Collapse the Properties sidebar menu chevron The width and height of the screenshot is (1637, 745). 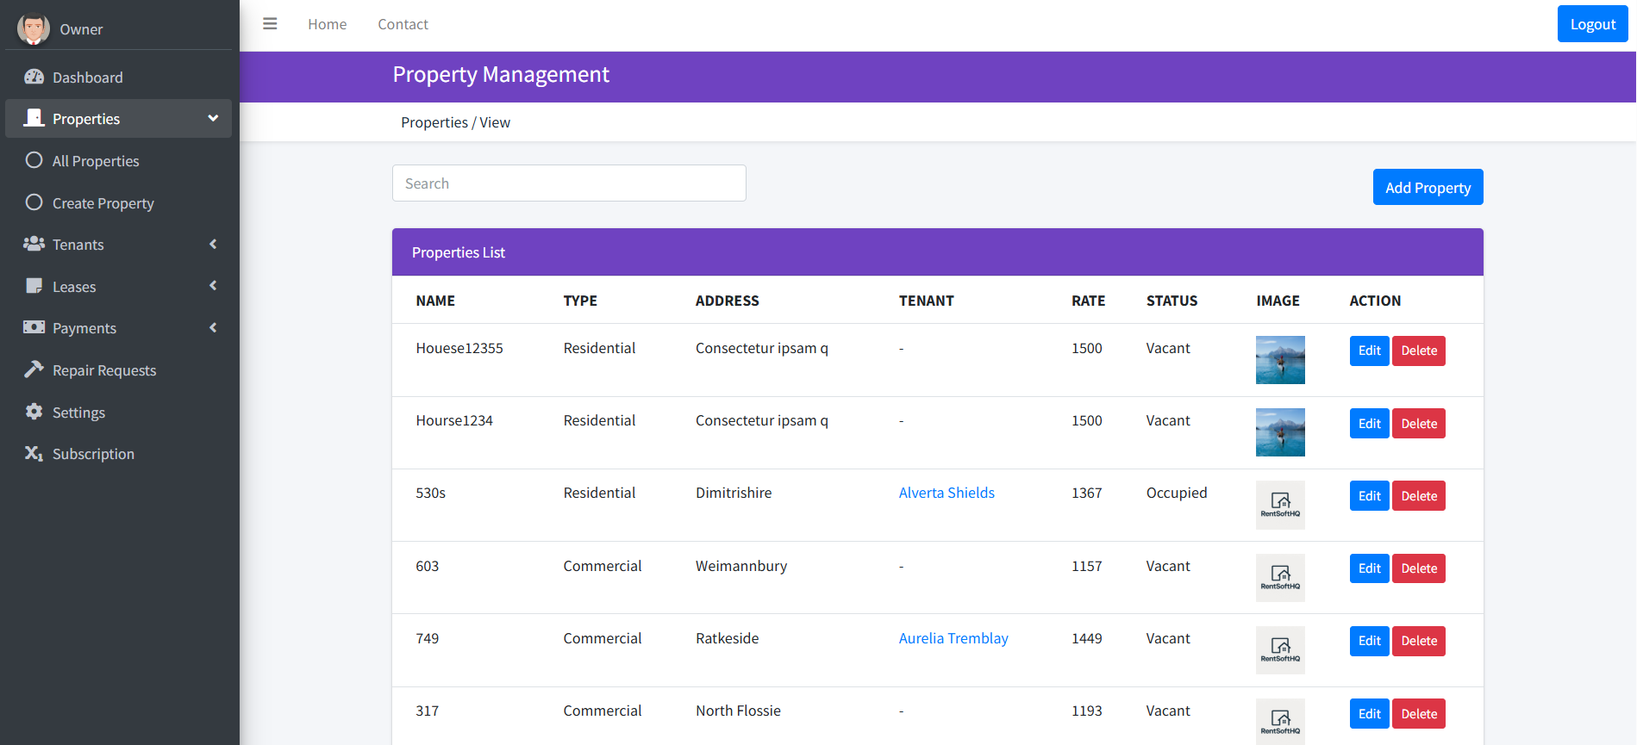tap(213, 118)
